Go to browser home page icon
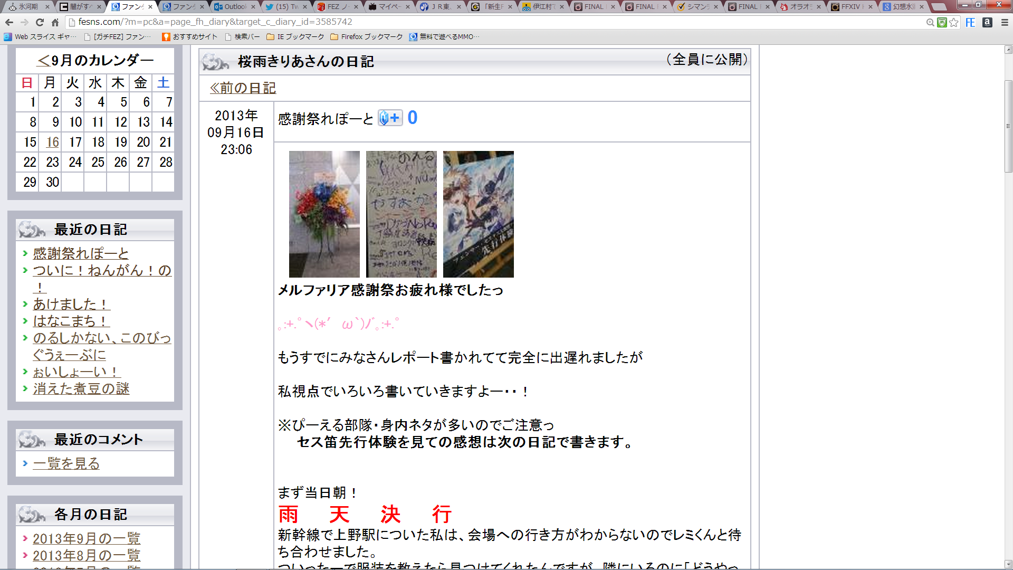Viewport: 1013px width, 570px height. [55, 22]
